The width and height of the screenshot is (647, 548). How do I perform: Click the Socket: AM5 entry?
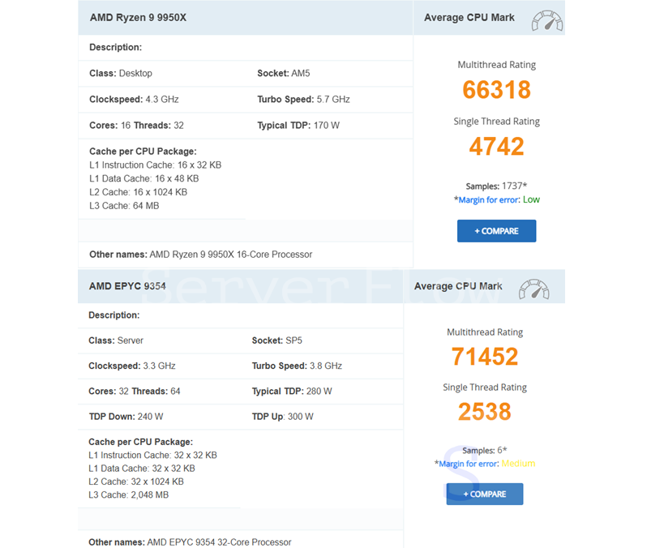tap(284, 74)
